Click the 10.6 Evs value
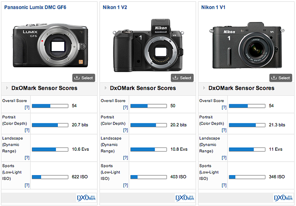Image resolution: width=296 pixels, height=206 pixels. (x=80, y=149)
